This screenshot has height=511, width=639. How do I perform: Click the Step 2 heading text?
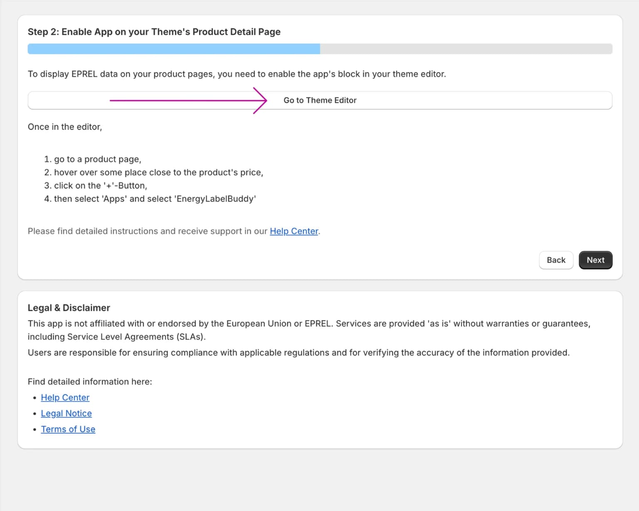click(154, 32)
